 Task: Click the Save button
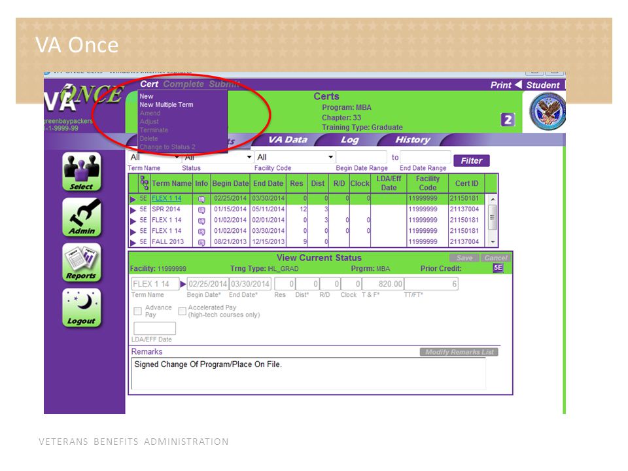[464, 258]
